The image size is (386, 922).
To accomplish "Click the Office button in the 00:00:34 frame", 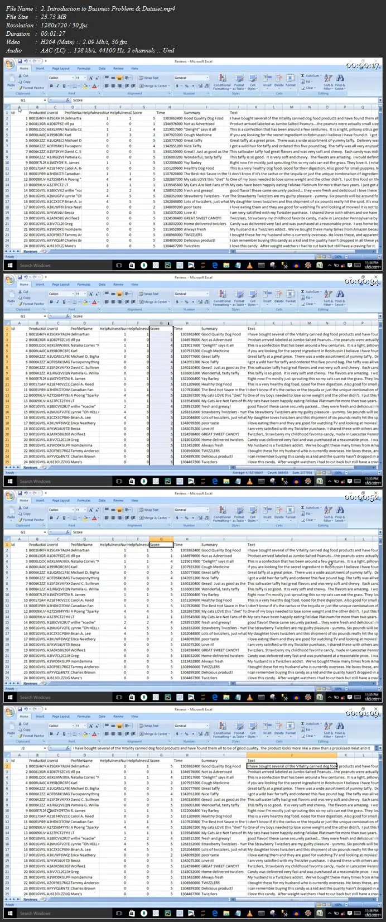I will [9, 281].
